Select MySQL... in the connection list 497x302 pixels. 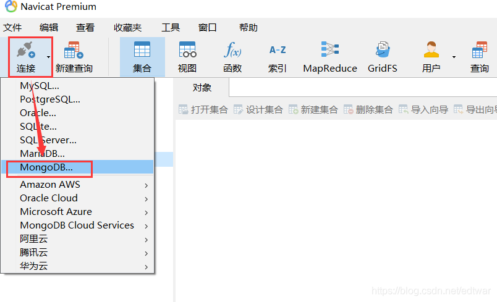tap(40, 86)
